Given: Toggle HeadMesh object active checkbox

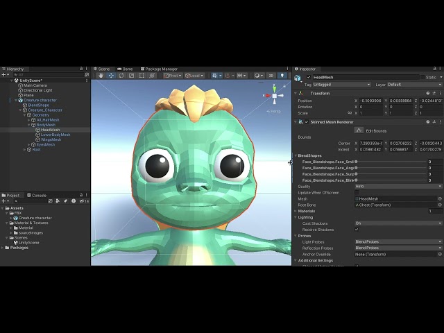Looking at the screenshot, I should [x=309, y=77].
